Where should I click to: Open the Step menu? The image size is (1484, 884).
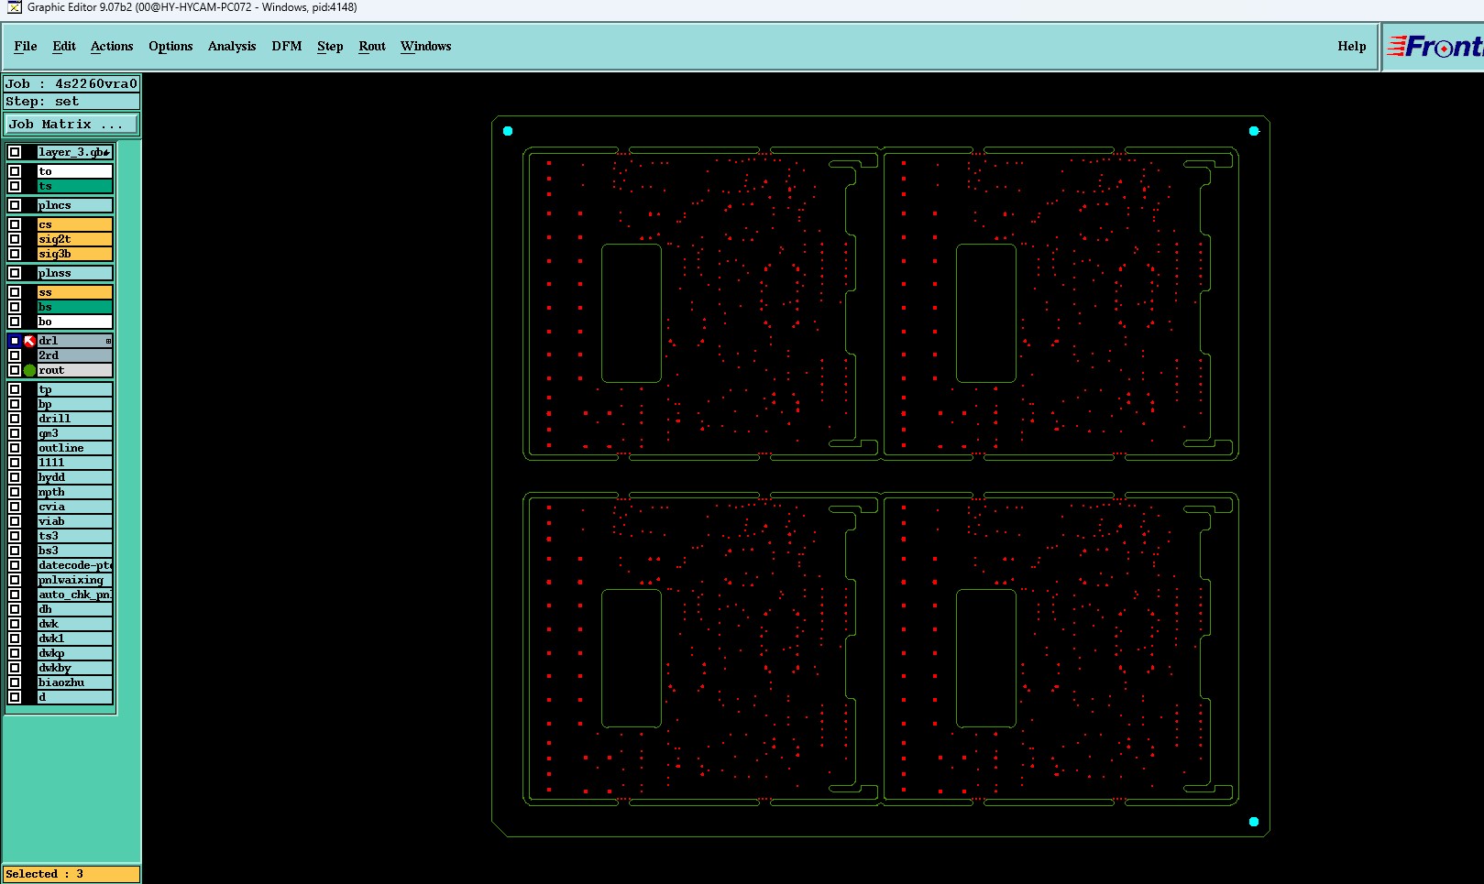[x=330, y=46]
